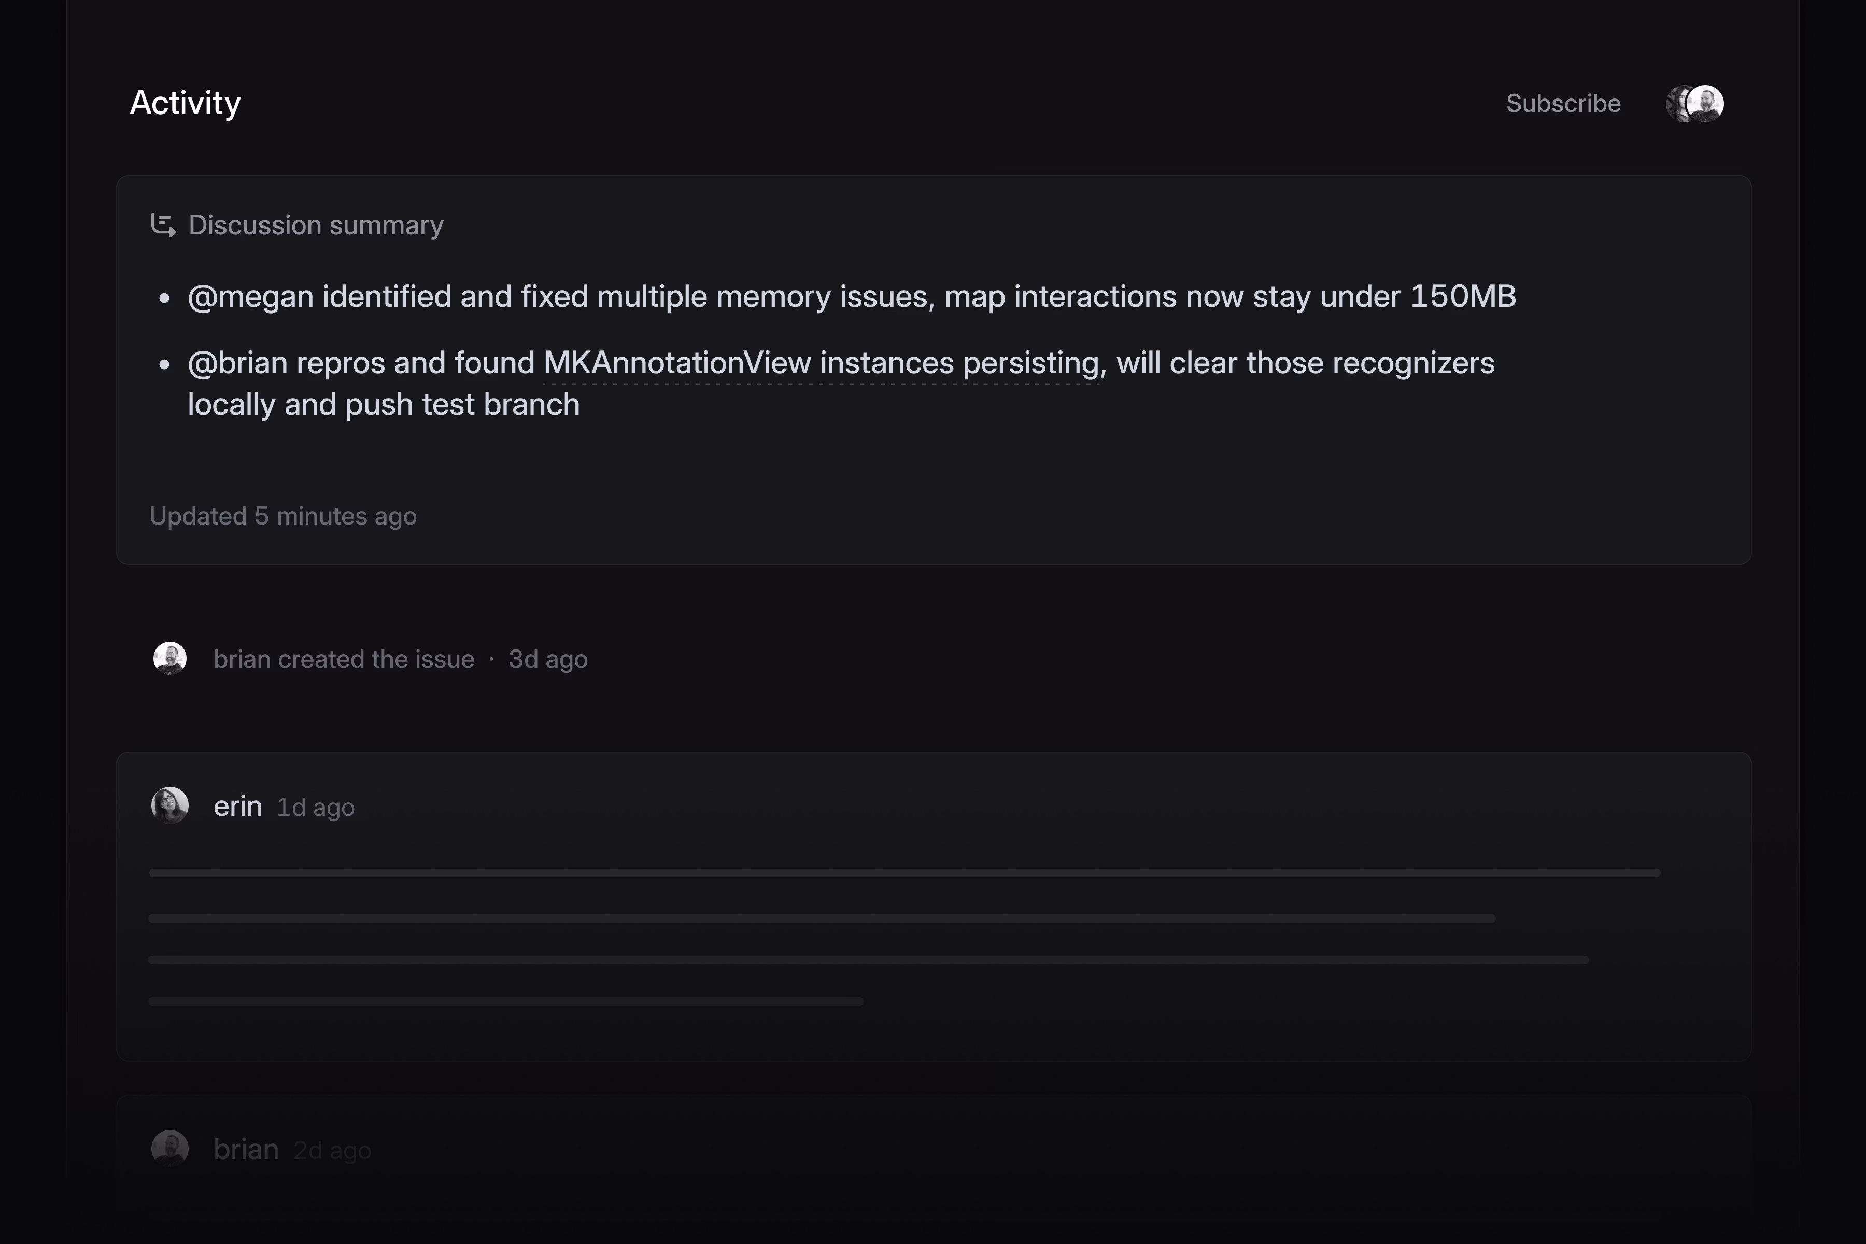
Task: Open the 3d ago timestamp
Action: tap(547, 659)
